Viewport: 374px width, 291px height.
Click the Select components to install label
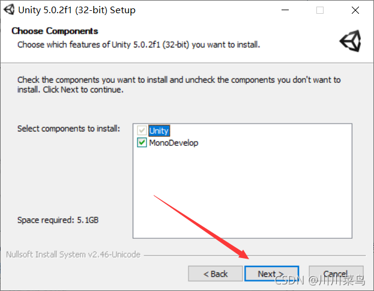coord(68,128)
